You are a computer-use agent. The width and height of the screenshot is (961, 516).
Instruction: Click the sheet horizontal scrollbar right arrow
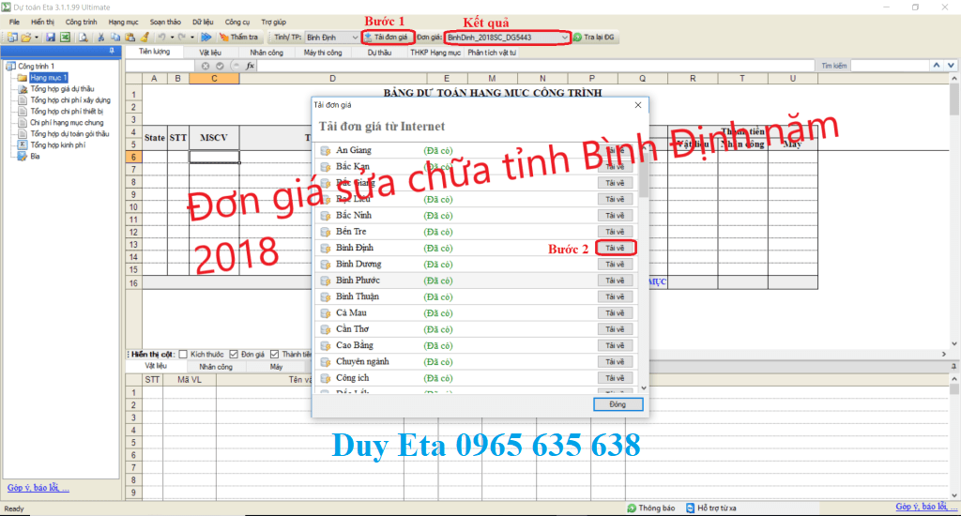tap(943, 355)
